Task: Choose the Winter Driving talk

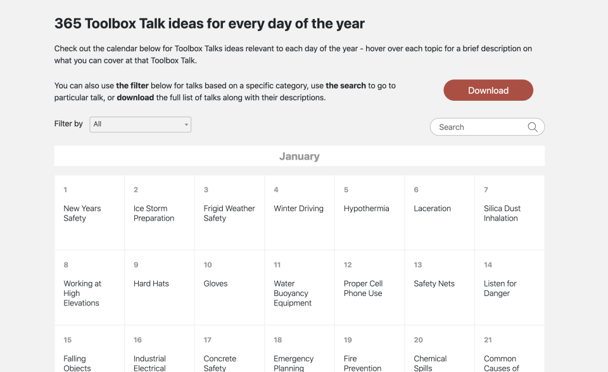Action: 298,208
